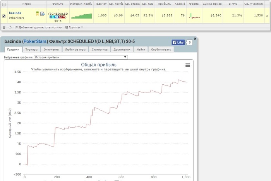Screen dimensions: 271x181
Task: Click the Форма mini chart for bazinda
Action: [194, 16]
